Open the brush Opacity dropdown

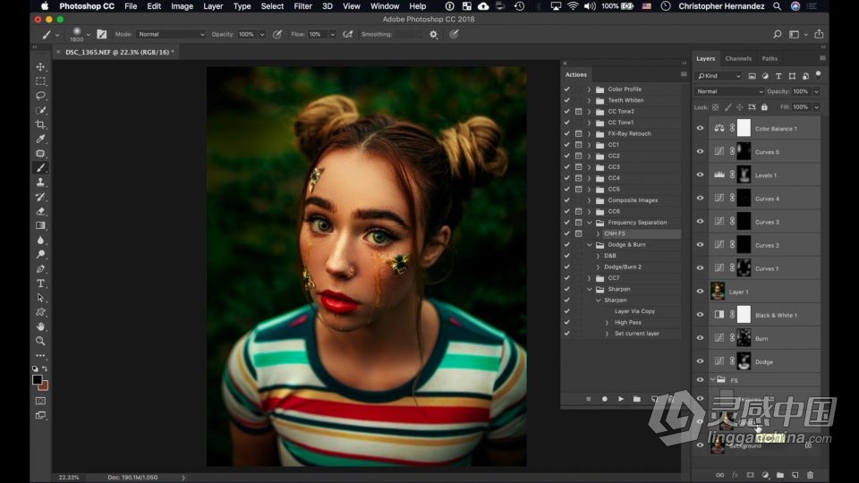click(x=262, y=34)
